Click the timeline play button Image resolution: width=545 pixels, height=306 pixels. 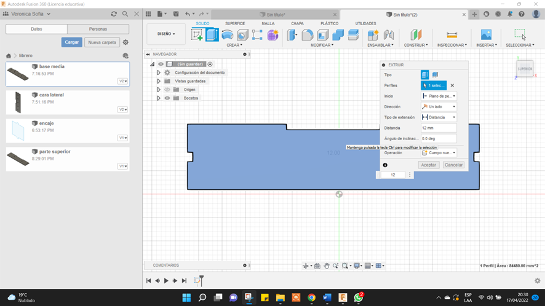pyautogui.click(x=166, y=281)
